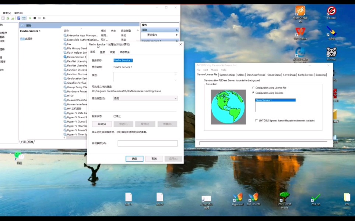Check LMTOOLS ignores license file path checkbox

pyautogui.click(x=257, y=120)
